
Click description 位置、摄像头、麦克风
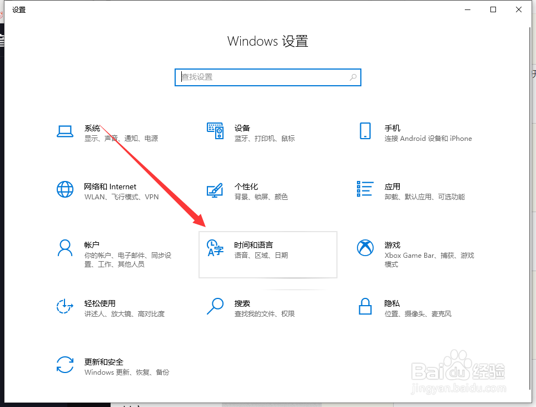418,313
